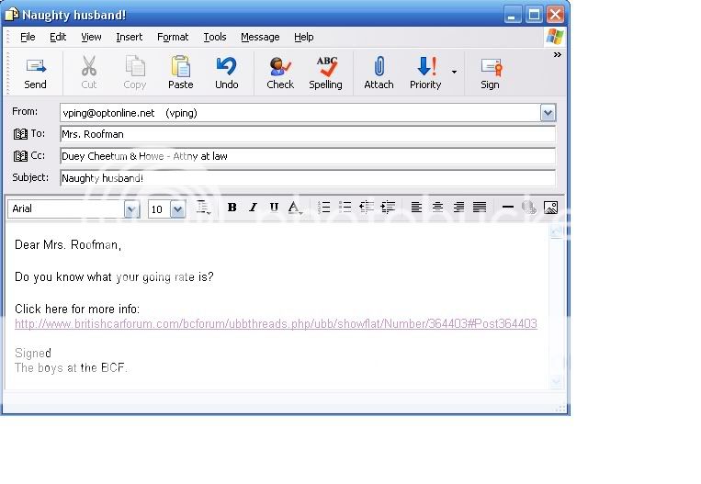Toggle italic formatting

pos(253,208)
